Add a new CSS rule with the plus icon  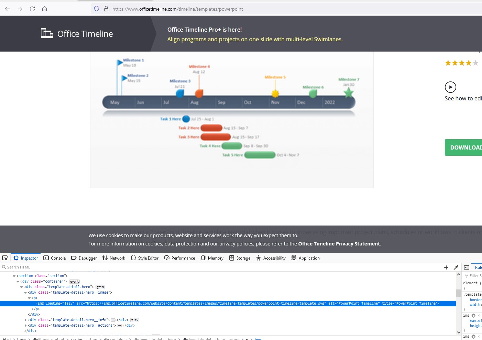[446, 267]
